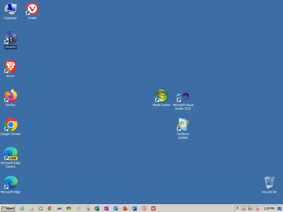Viewport: 283px width, 212px height.
Task: Open the Snipping Tool taskbar icon
Action: click(x=88, y=209)
